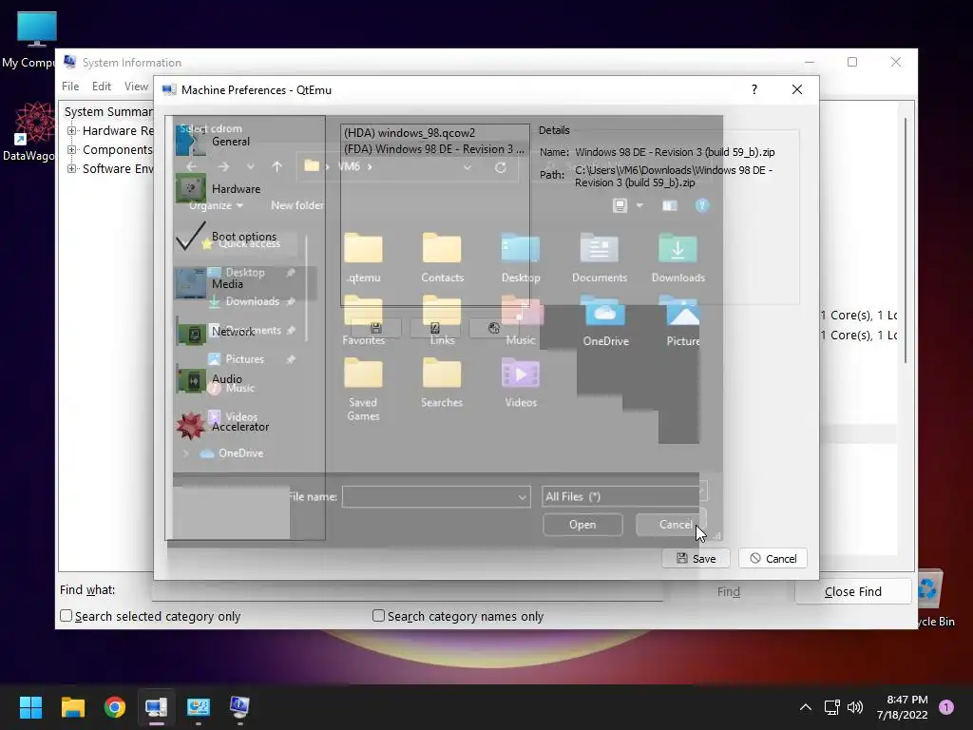Image resolution: width=973 pixels, height=730 pixels.
Task: Refresh the VM6 folder listing
Action: tap(500, 167)
